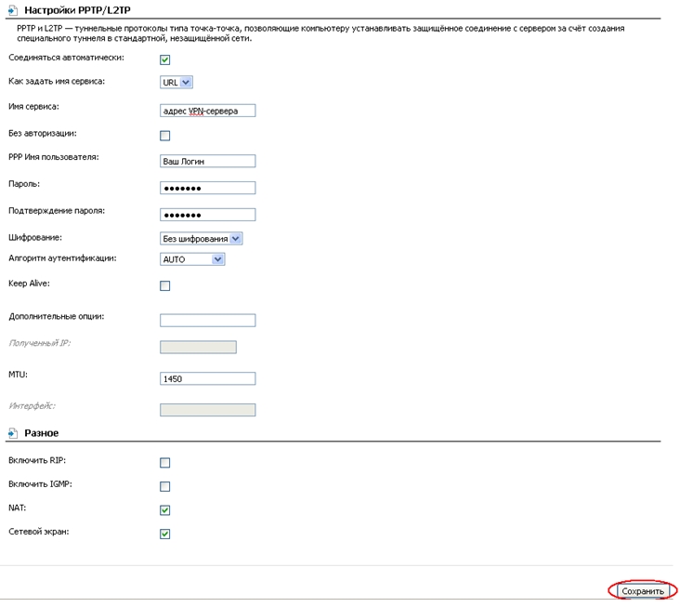Expand the Шифрование dropdown
Image resolution: width=680 pixels, height=607 pixels.
pos(201,239)
